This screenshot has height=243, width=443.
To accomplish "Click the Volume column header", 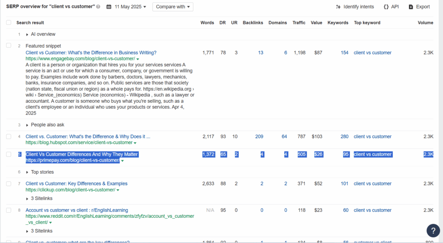I will (x=426, y=23).
